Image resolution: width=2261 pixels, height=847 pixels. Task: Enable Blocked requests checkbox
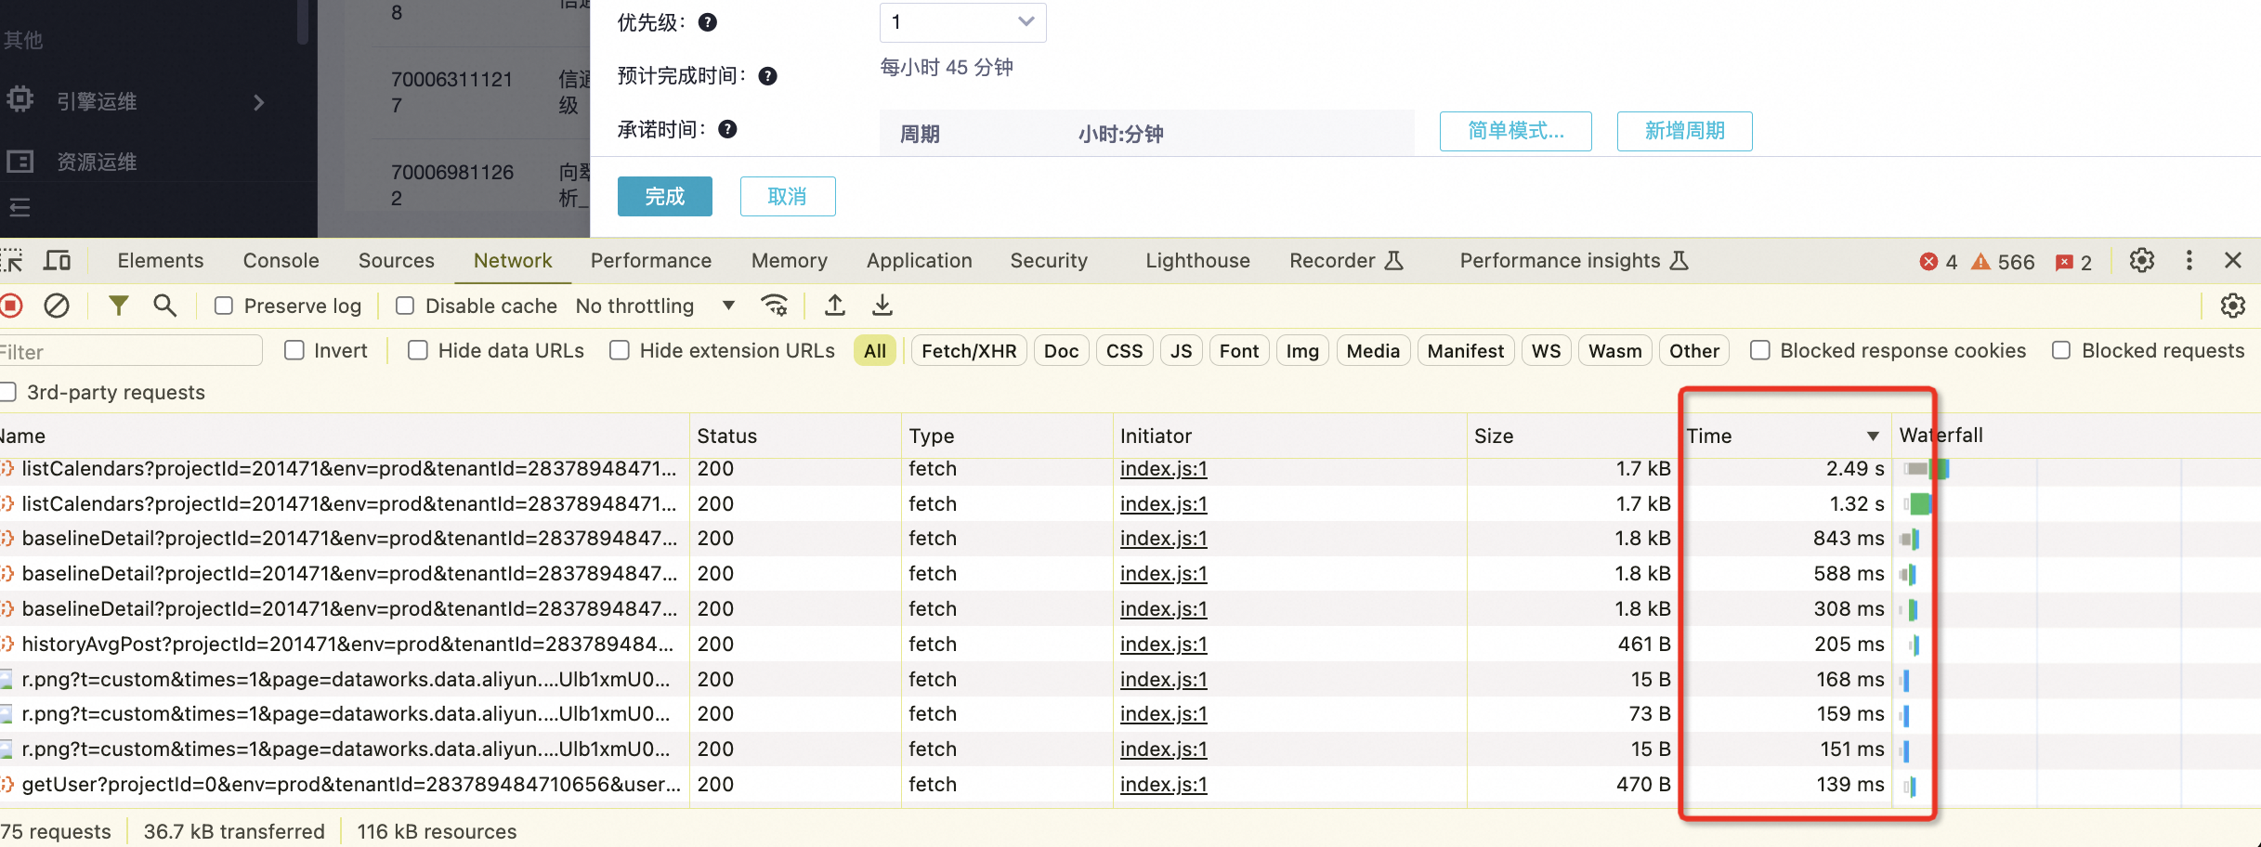tap(2061, 350)
